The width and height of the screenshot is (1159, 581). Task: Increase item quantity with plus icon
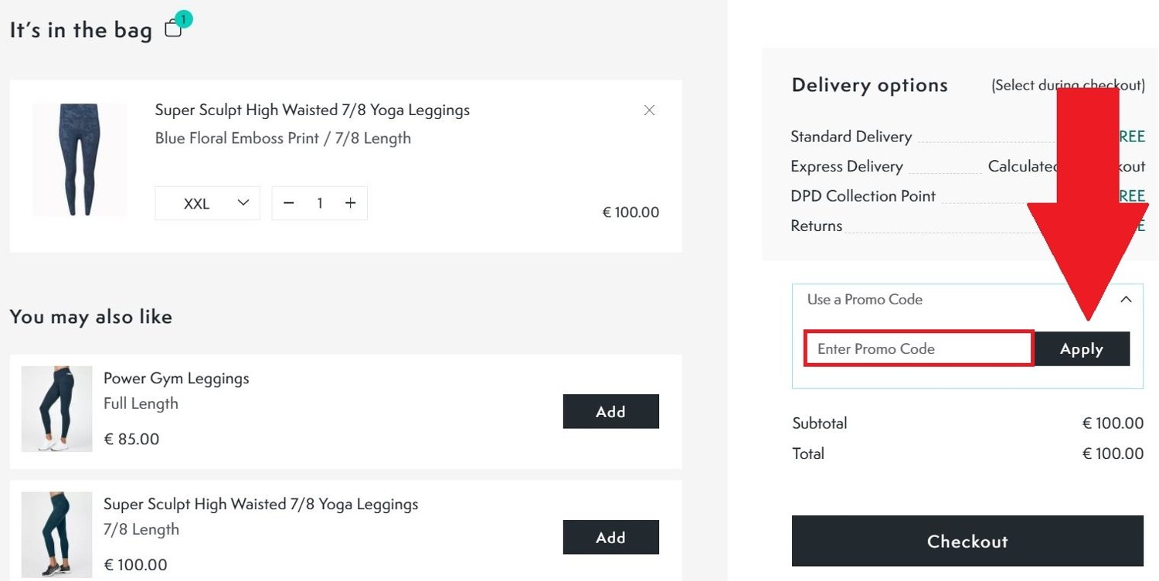[x=351, y=203]
